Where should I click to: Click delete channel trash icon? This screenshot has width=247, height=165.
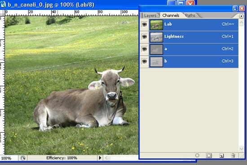point(233,156)
